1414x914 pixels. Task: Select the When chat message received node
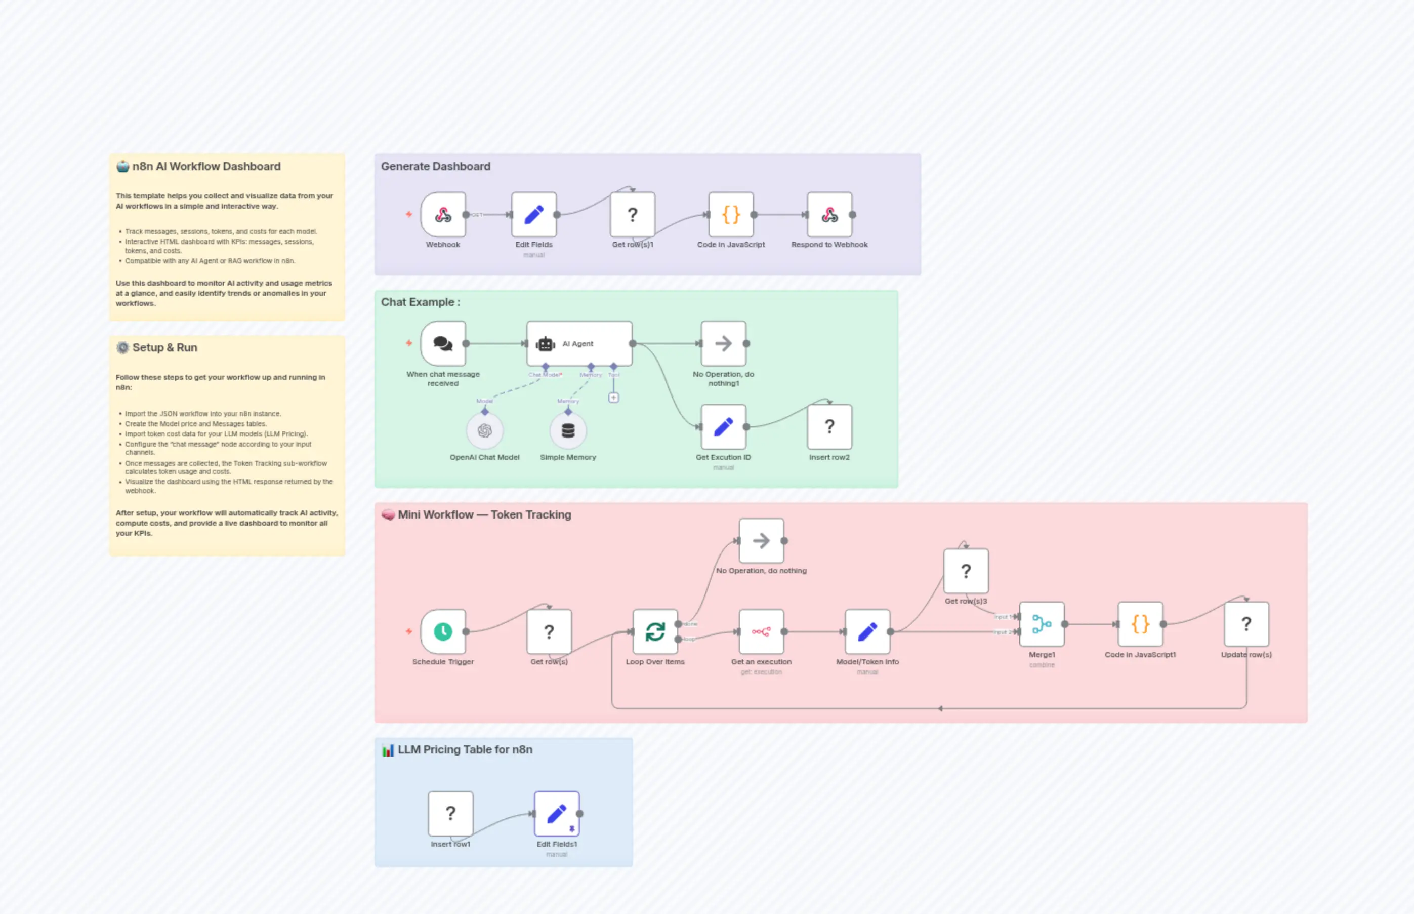tap(443, 344)
